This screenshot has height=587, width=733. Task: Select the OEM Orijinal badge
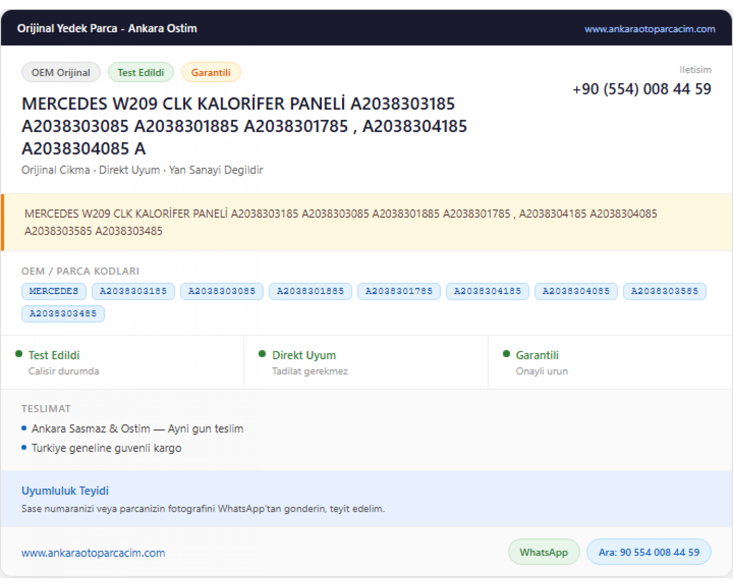click(61, 72)
